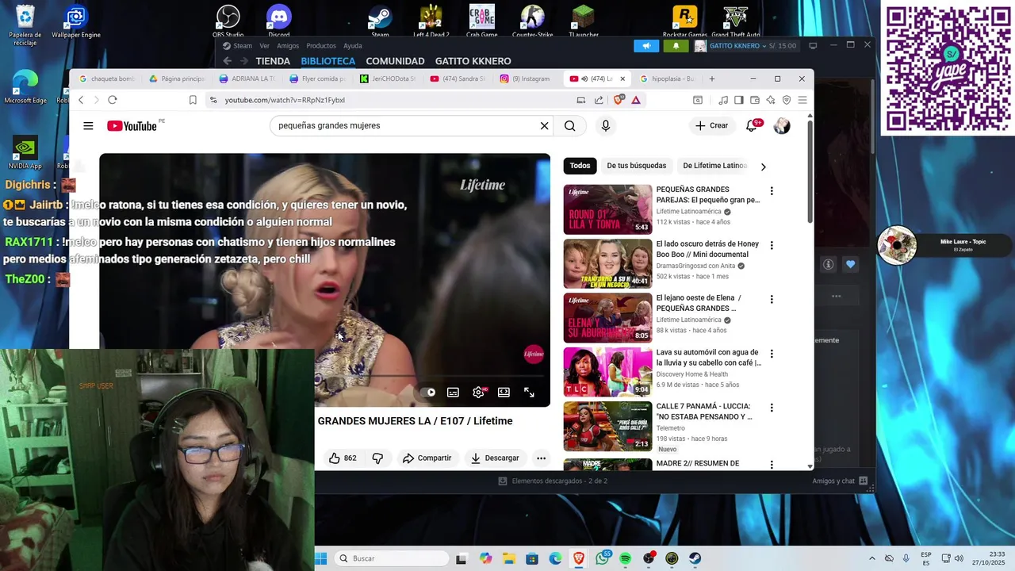The image size is (1015, 571).
Task: Select the Todos filter chip
Action: (x=580, y=166)
